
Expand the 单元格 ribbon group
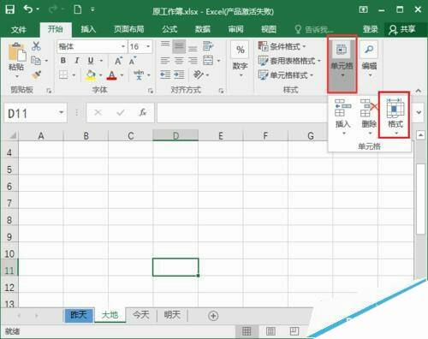click(x=342, y=64)
